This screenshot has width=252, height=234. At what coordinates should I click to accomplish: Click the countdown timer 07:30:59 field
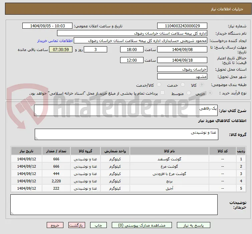(61, 49)
